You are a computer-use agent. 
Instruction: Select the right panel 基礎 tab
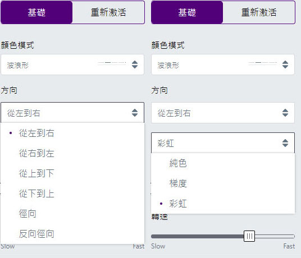(x=187, y=12)
